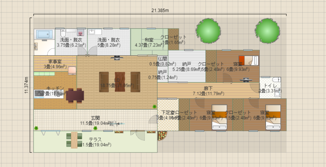Select the right sofa in the LD room
This screenshot has height=167, width=326.
click(135, 82)
